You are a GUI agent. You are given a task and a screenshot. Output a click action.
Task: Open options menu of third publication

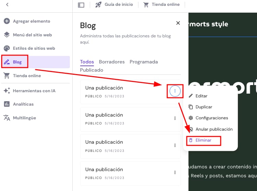click(x=175, y=145)
